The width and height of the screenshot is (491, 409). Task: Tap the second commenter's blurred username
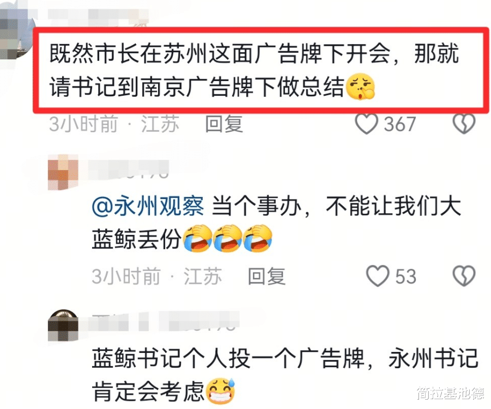129,169
